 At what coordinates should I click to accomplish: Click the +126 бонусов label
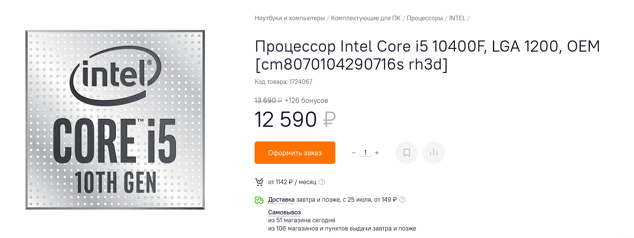(306, 100)
